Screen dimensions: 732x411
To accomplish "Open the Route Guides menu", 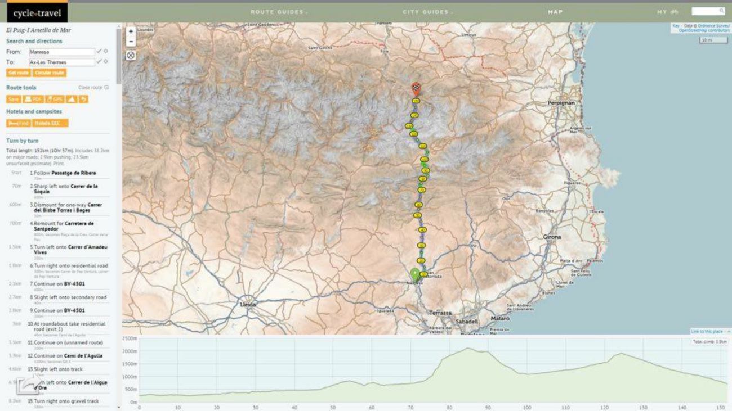I will tap(279, 12).
